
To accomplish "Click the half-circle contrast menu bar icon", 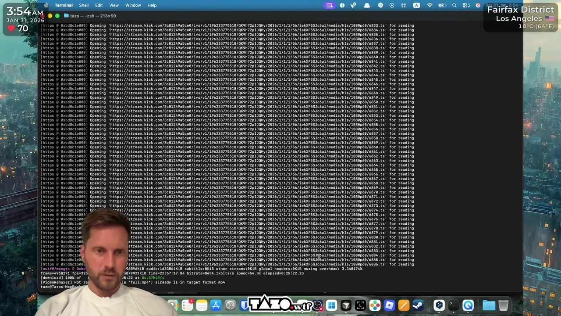I will (342, 5).
